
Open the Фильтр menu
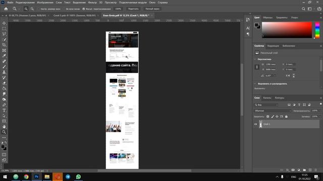click(x=92, y=3)
